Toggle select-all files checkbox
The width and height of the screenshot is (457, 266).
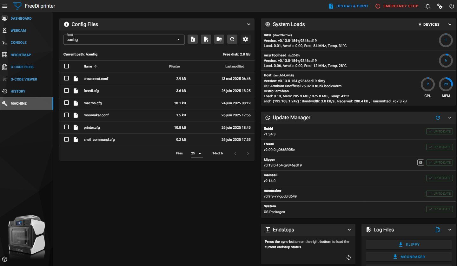pyautogui.click(x=66, y=66)
